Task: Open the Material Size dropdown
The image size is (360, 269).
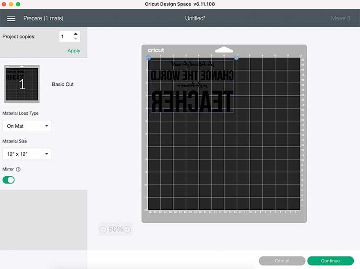Action: click(x=27, y=154)
